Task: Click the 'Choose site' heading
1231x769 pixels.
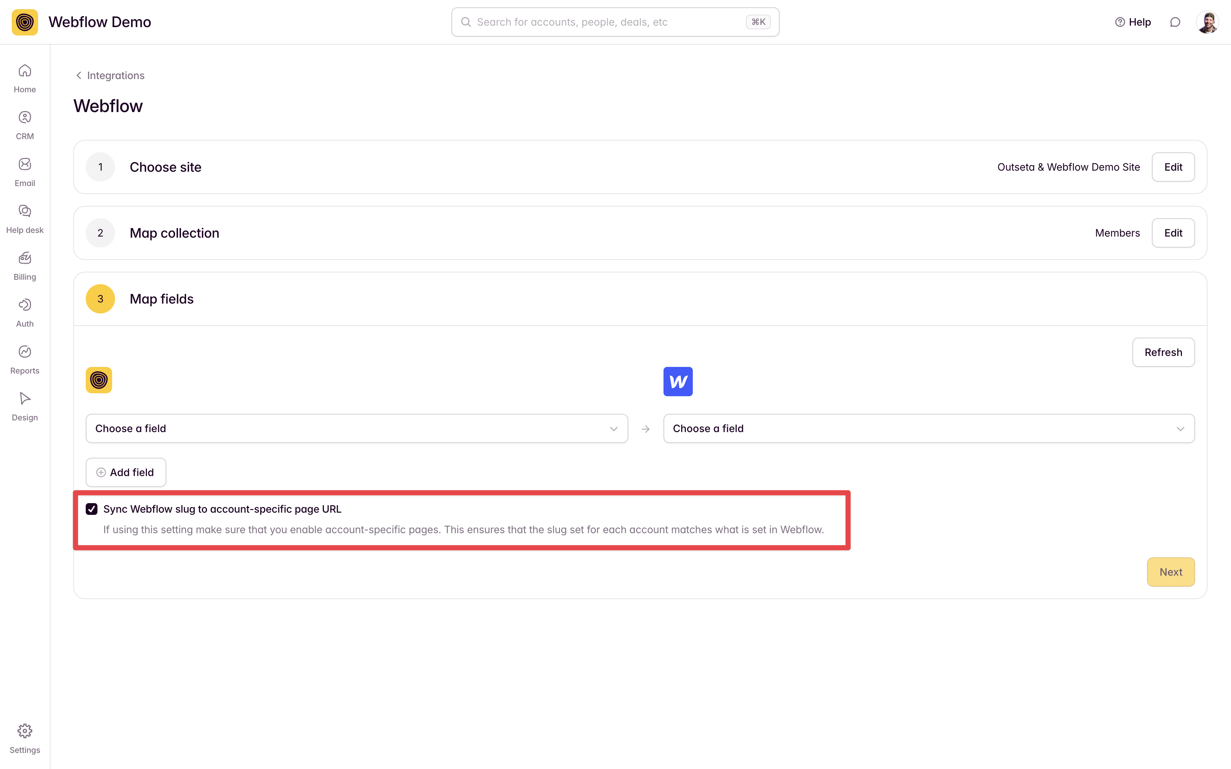Action: 165,167
